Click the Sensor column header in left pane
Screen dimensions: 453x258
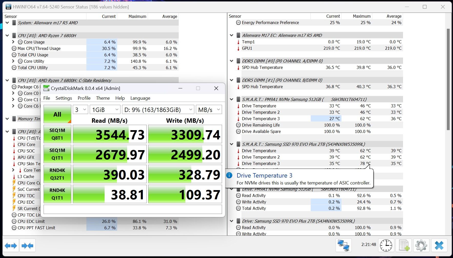pyautogui.click(x=45, y=16)
